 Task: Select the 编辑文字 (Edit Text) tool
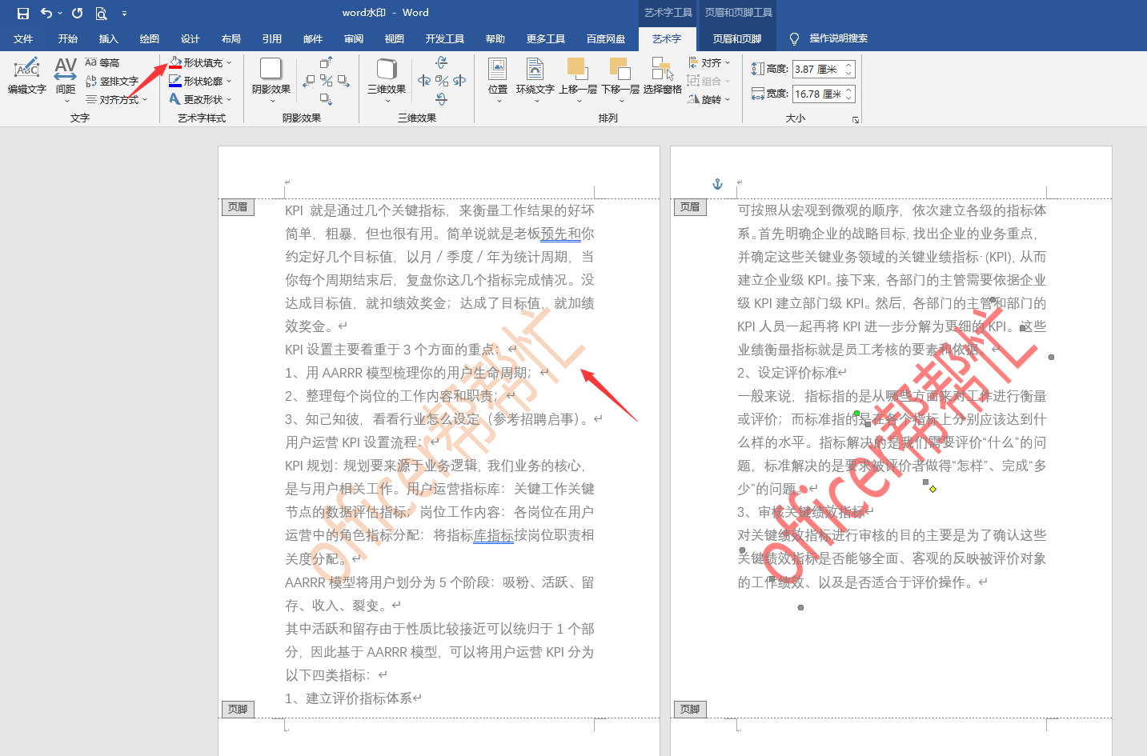pos(26,78)
